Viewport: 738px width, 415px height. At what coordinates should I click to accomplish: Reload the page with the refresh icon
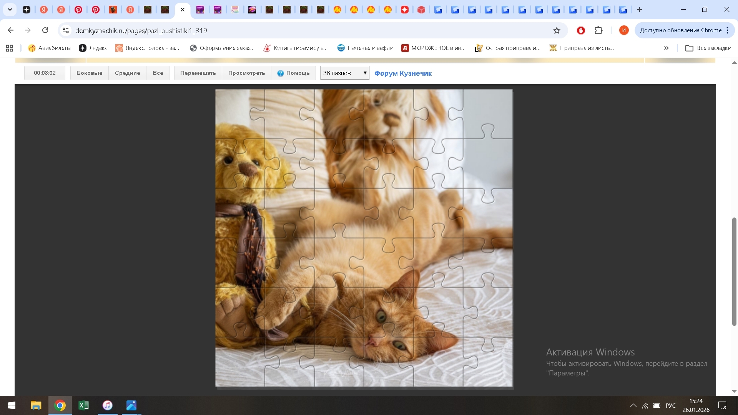[45, 30]
